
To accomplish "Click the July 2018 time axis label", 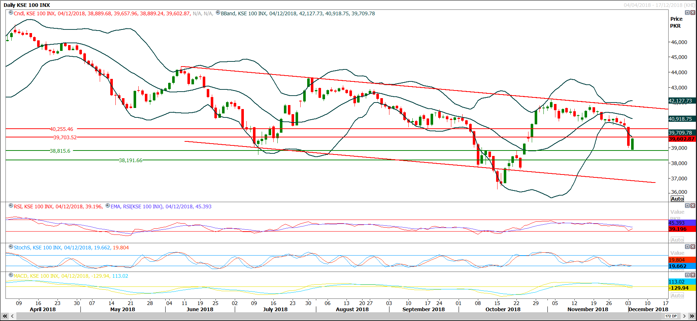I will 275,309.
